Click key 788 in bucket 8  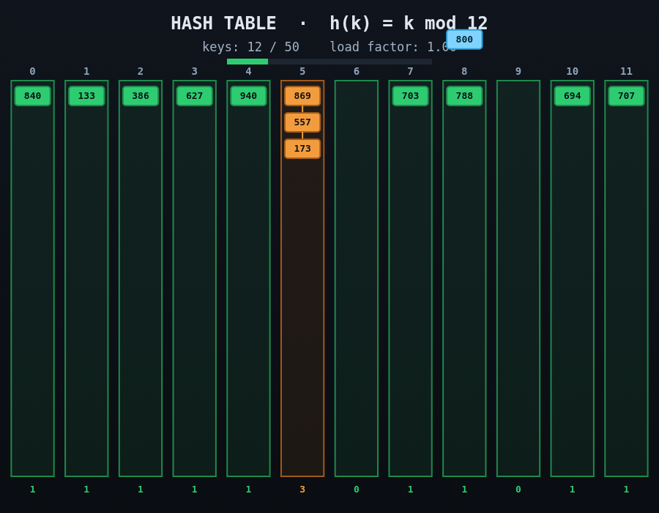click(x=464, y=96)
